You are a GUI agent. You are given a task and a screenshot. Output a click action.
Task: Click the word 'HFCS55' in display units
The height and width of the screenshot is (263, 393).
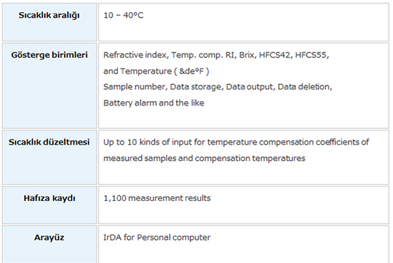click(311, 55)
